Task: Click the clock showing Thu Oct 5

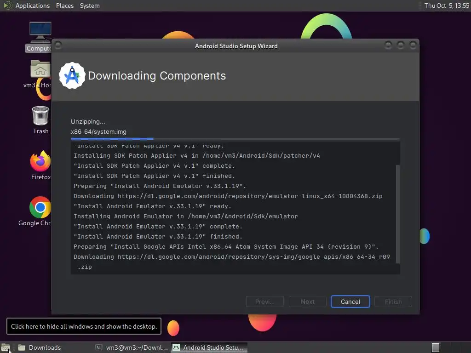Action: click(x=446, y=6)
